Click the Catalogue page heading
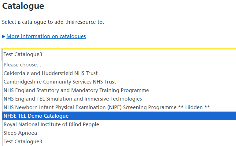 click(x=23, y=6)
